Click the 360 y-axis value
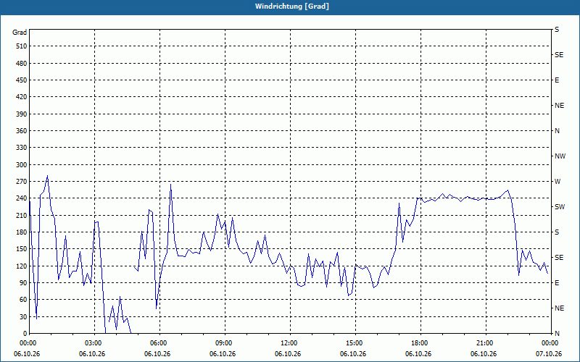The width and height of the screenshot is (580, 362). pos(21,131)
